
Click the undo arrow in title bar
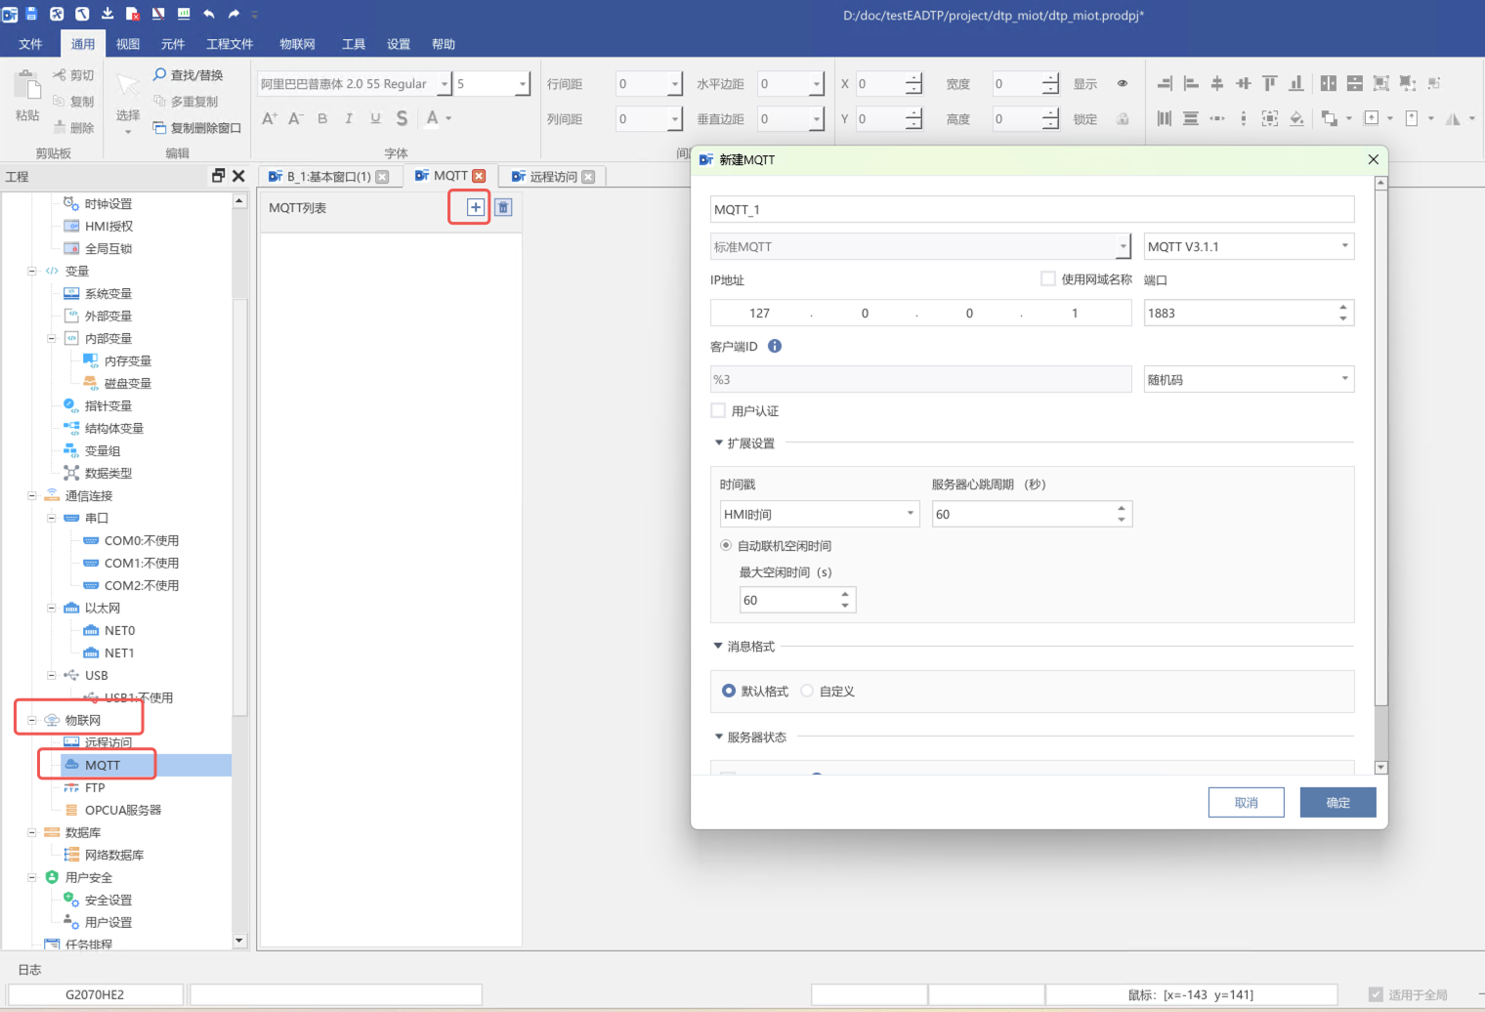click(208, 14)
